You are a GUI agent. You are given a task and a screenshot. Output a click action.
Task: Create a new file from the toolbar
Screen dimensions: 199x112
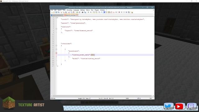click(52, 12)
